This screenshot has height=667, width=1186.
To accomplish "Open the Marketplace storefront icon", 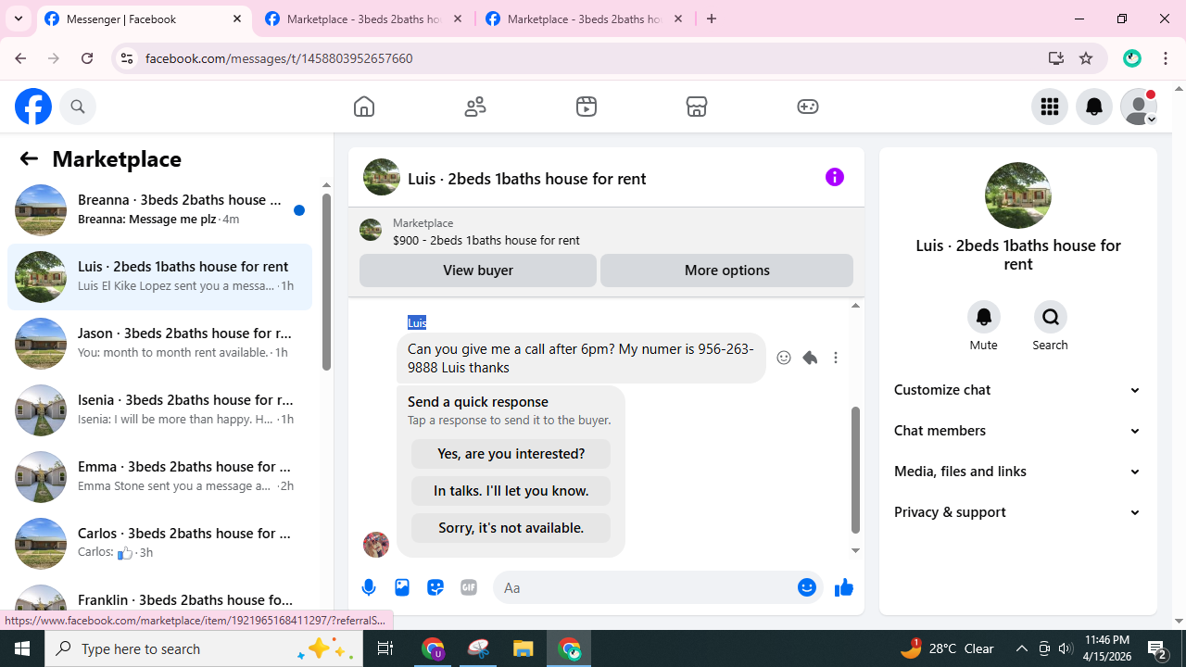I will (697, 107).
